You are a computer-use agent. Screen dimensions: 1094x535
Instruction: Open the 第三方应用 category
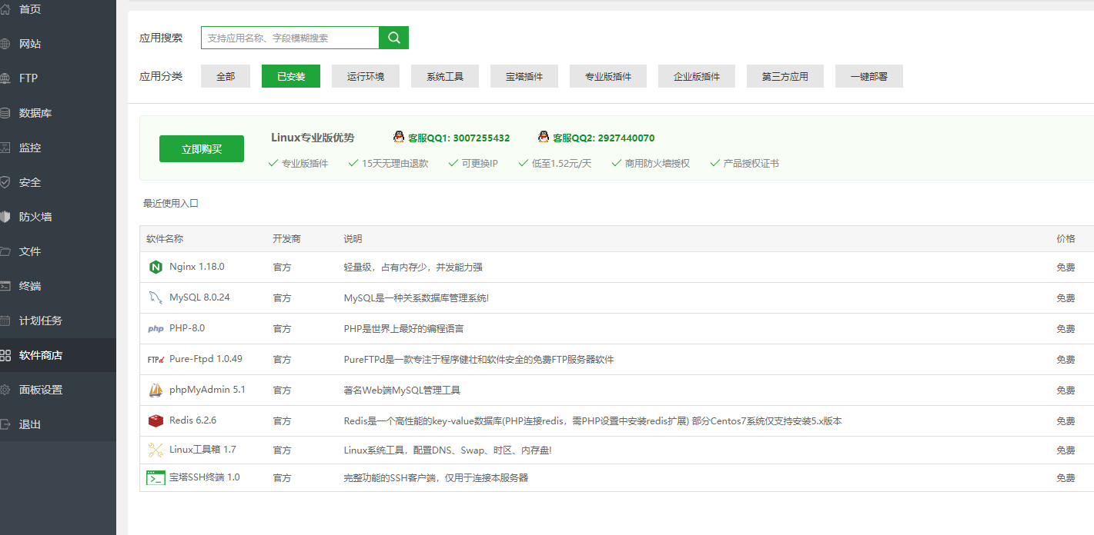(785, 76)
